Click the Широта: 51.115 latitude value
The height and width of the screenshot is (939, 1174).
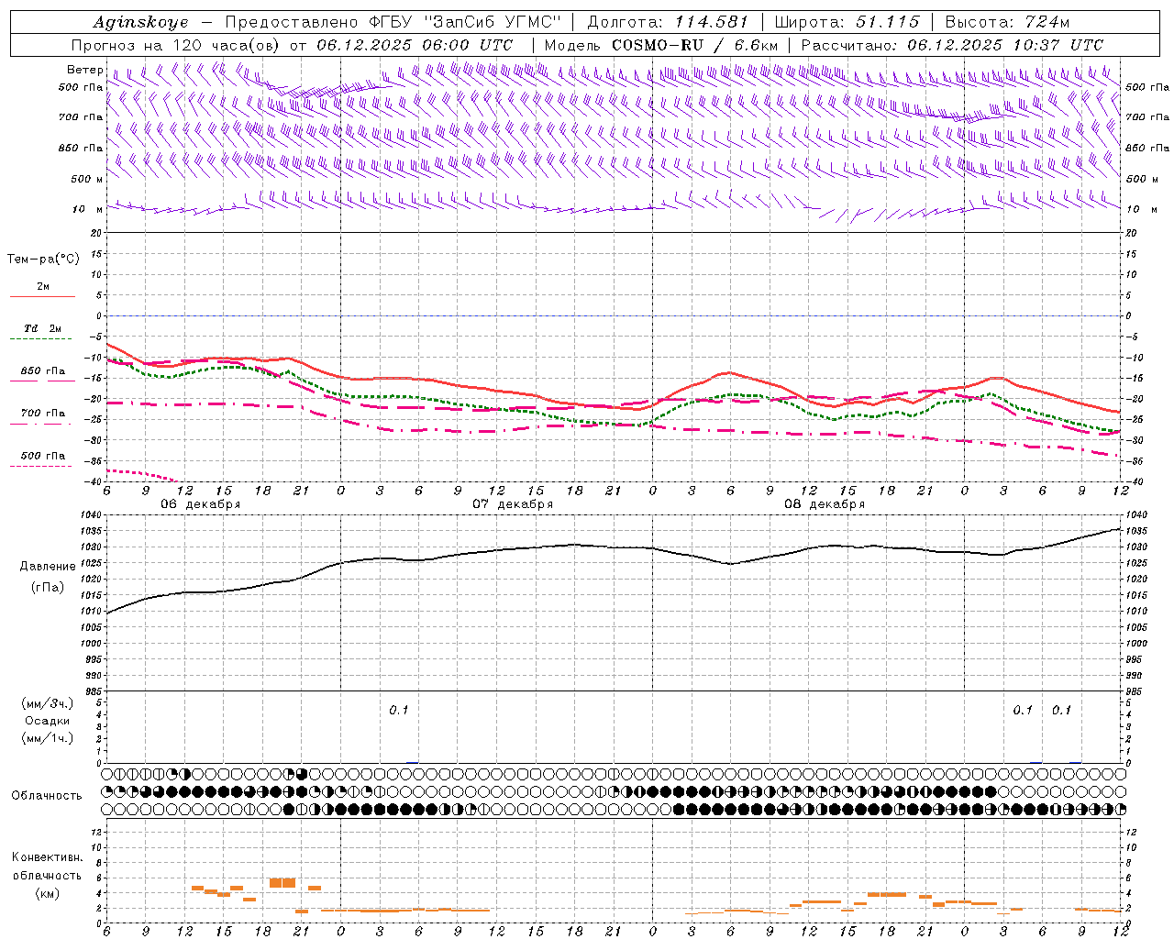[x=847, y=22]
